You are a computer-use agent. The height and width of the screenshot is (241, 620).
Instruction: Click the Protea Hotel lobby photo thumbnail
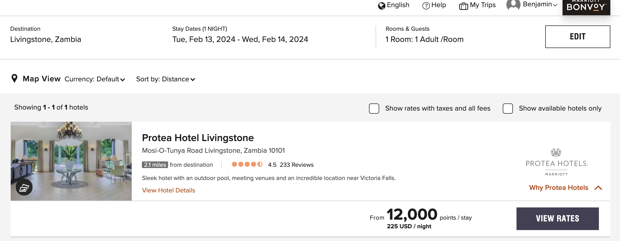71,161
